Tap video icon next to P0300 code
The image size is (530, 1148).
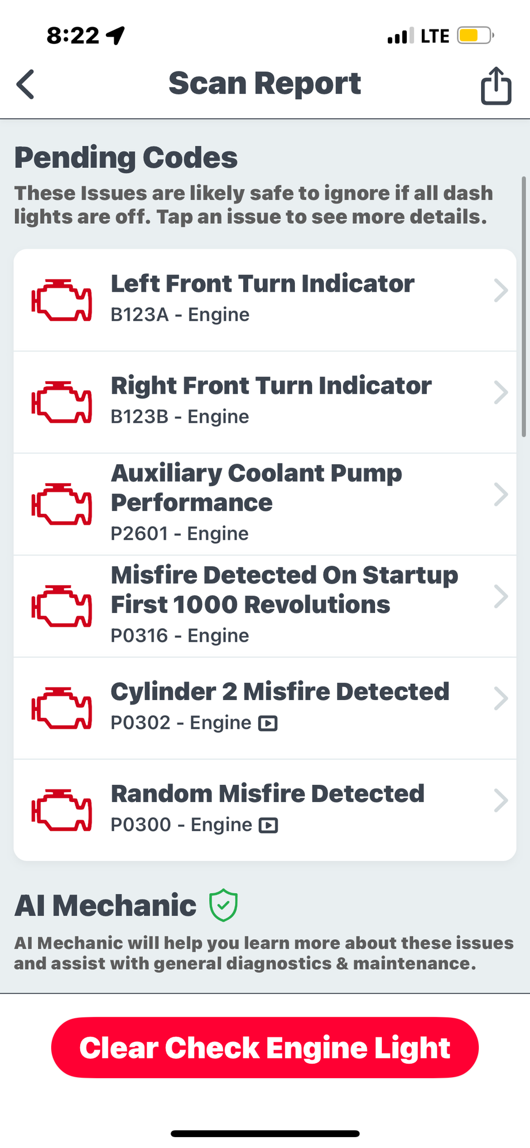[268, 825]
